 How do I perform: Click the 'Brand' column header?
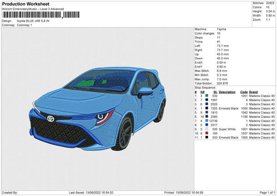point(253,92)
